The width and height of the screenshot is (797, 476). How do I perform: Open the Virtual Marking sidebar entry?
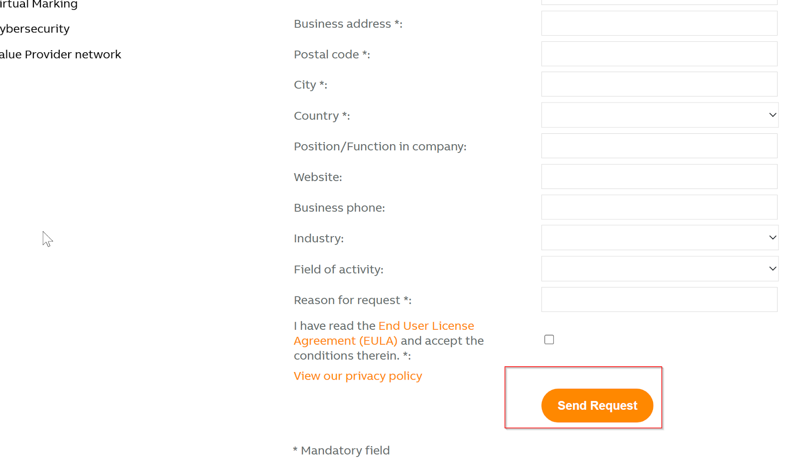pyautogui.click(x=39, y=4)
